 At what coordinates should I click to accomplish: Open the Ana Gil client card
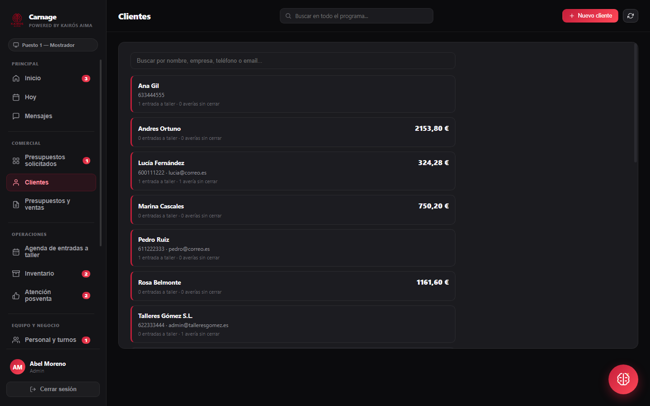click(x=293, y=94)
